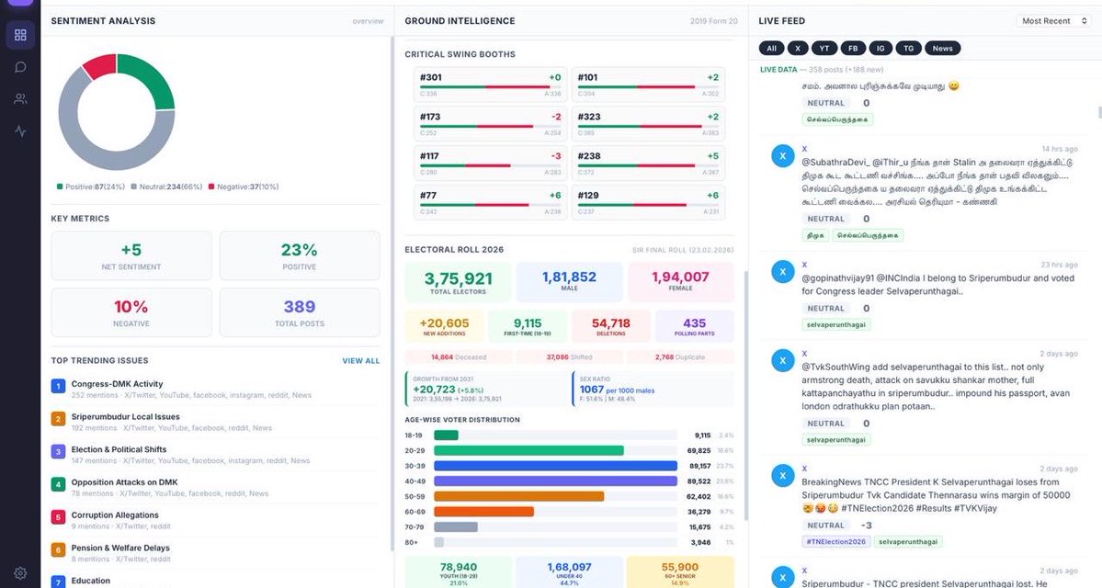Click the Live Feed vertical scrollbar
Screen dimensions: 1102x588
tap(1099, 112)
